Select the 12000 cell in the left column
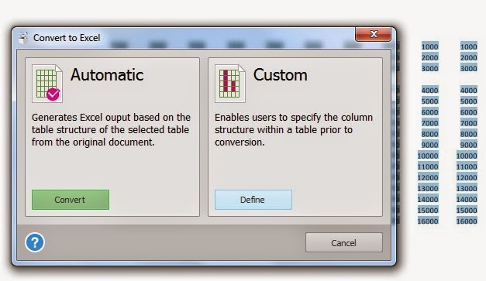 click(428, 177)
